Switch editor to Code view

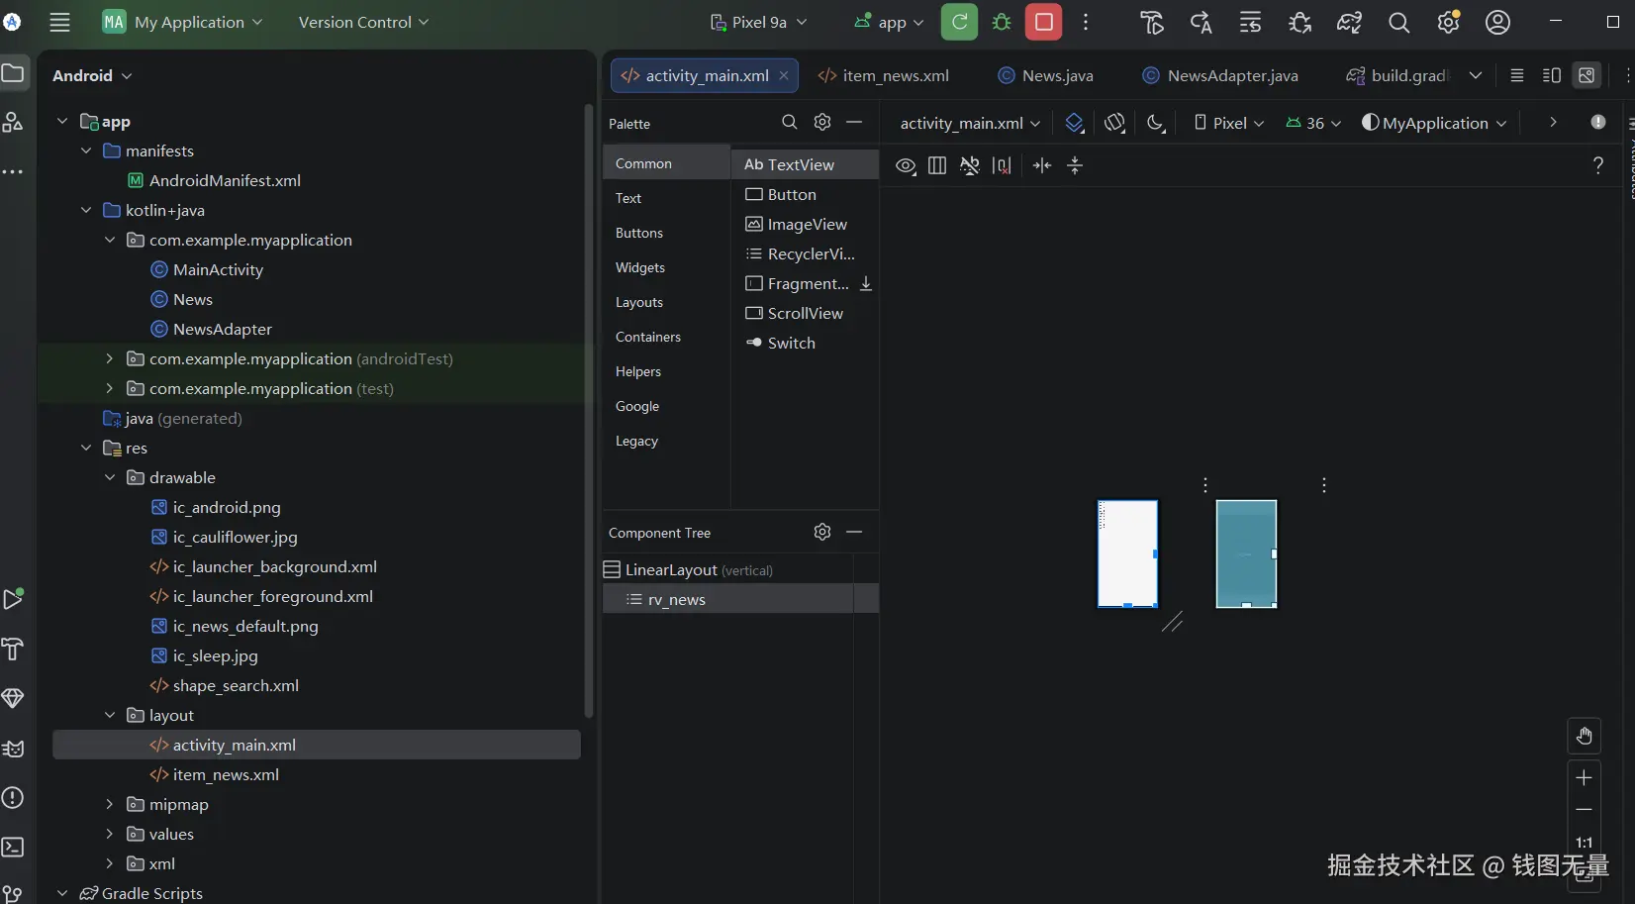(1516, 75)
